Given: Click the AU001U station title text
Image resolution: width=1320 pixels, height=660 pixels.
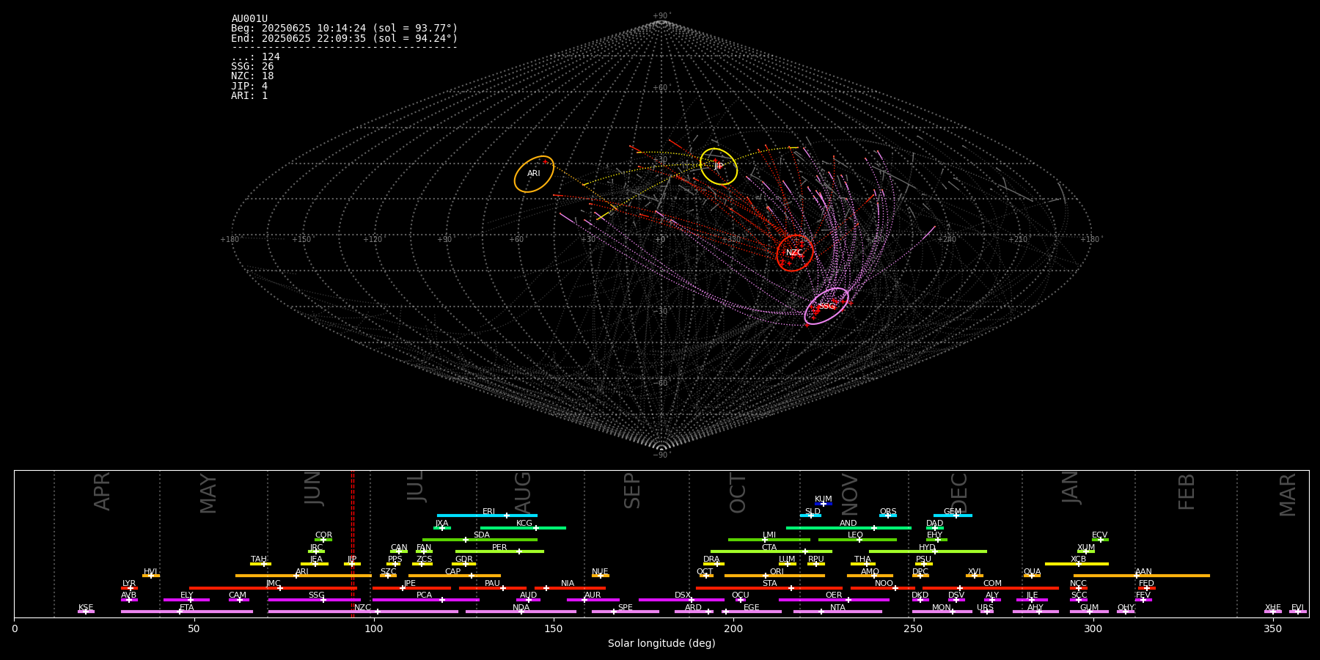Looking at the screenshot, I should pos(249,19).
